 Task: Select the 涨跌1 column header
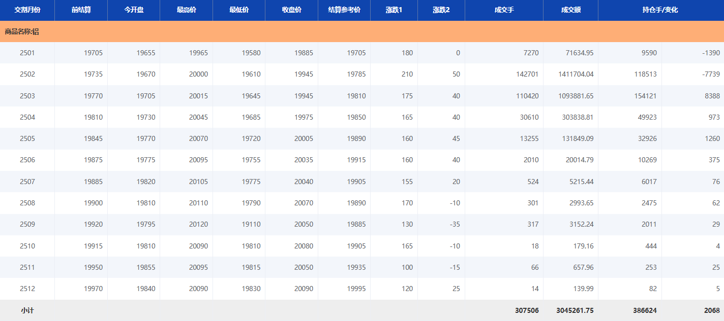pos(394,10)
